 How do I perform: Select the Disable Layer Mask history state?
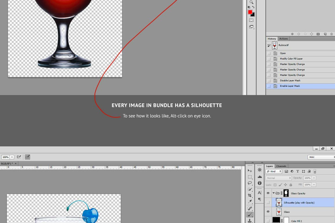[x=300, y=81]
